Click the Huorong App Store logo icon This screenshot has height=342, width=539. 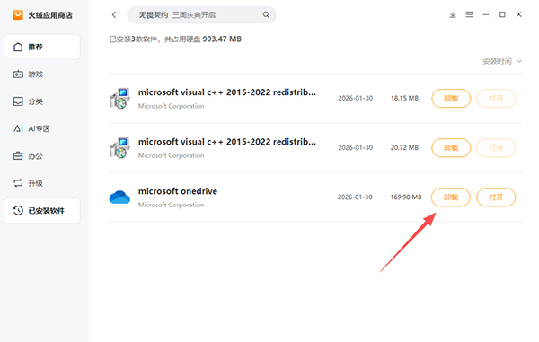[18, 14]
